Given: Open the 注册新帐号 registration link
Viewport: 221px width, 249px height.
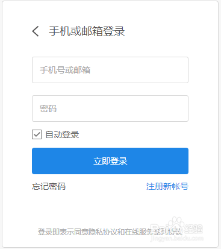Looking at the screenshot, I should tap(167, 186).
